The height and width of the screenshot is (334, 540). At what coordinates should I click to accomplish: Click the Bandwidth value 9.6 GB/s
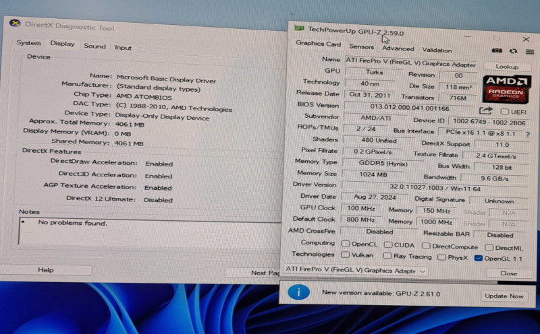(x=495, y=178)
